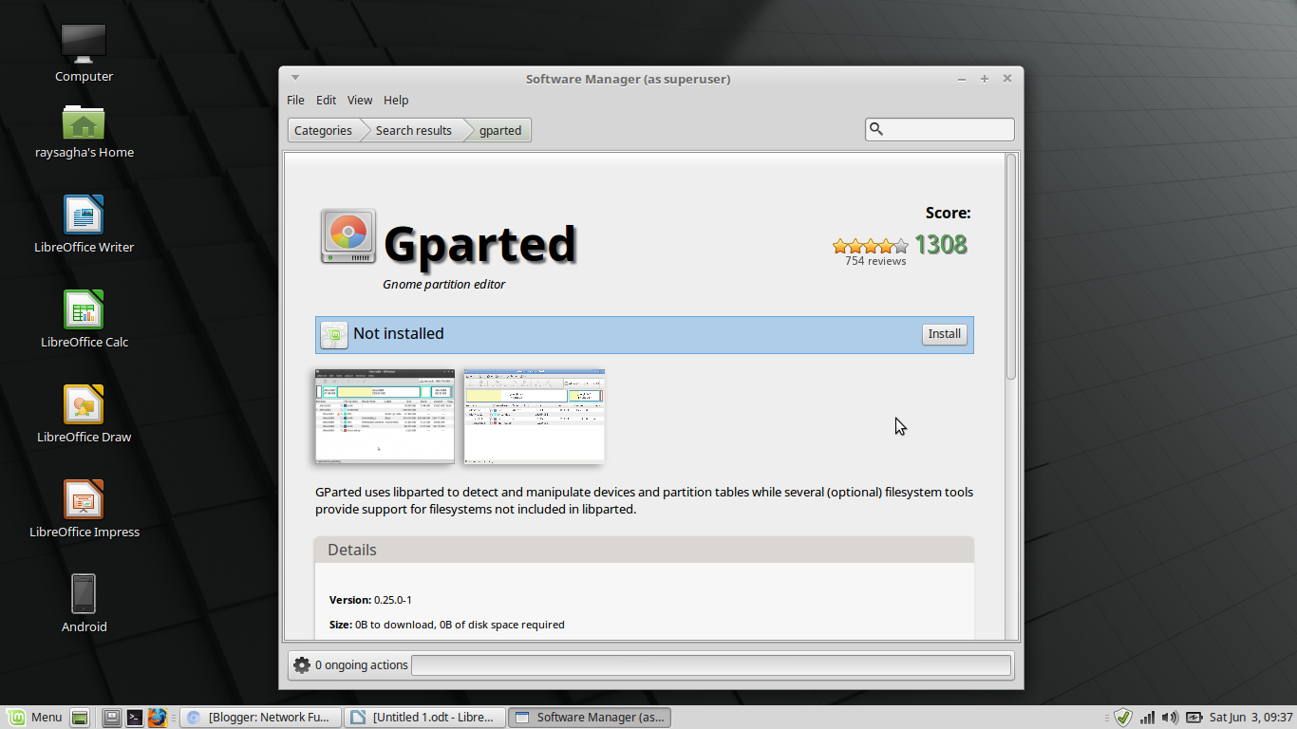This screenshot has width=1297, height=729.
Task: Click the gear icon beside ongoing actions
Action: pos(302,664)
